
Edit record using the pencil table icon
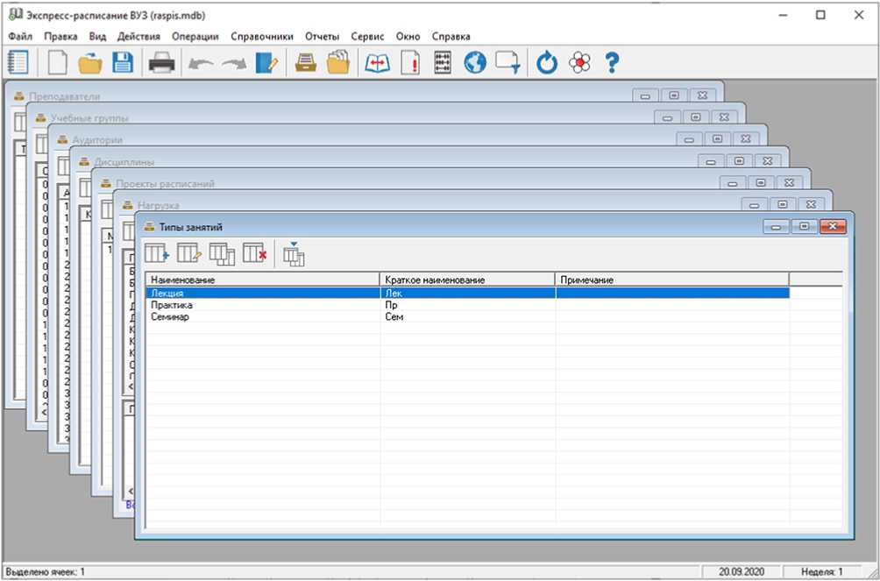coord(189,254)
